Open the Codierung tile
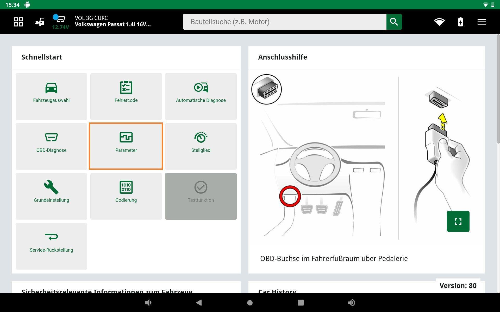This screenshot has height=312, width=500. point(126,196)
